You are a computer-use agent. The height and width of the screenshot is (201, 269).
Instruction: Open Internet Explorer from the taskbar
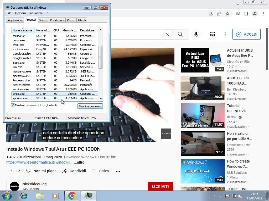pos(23,196)
